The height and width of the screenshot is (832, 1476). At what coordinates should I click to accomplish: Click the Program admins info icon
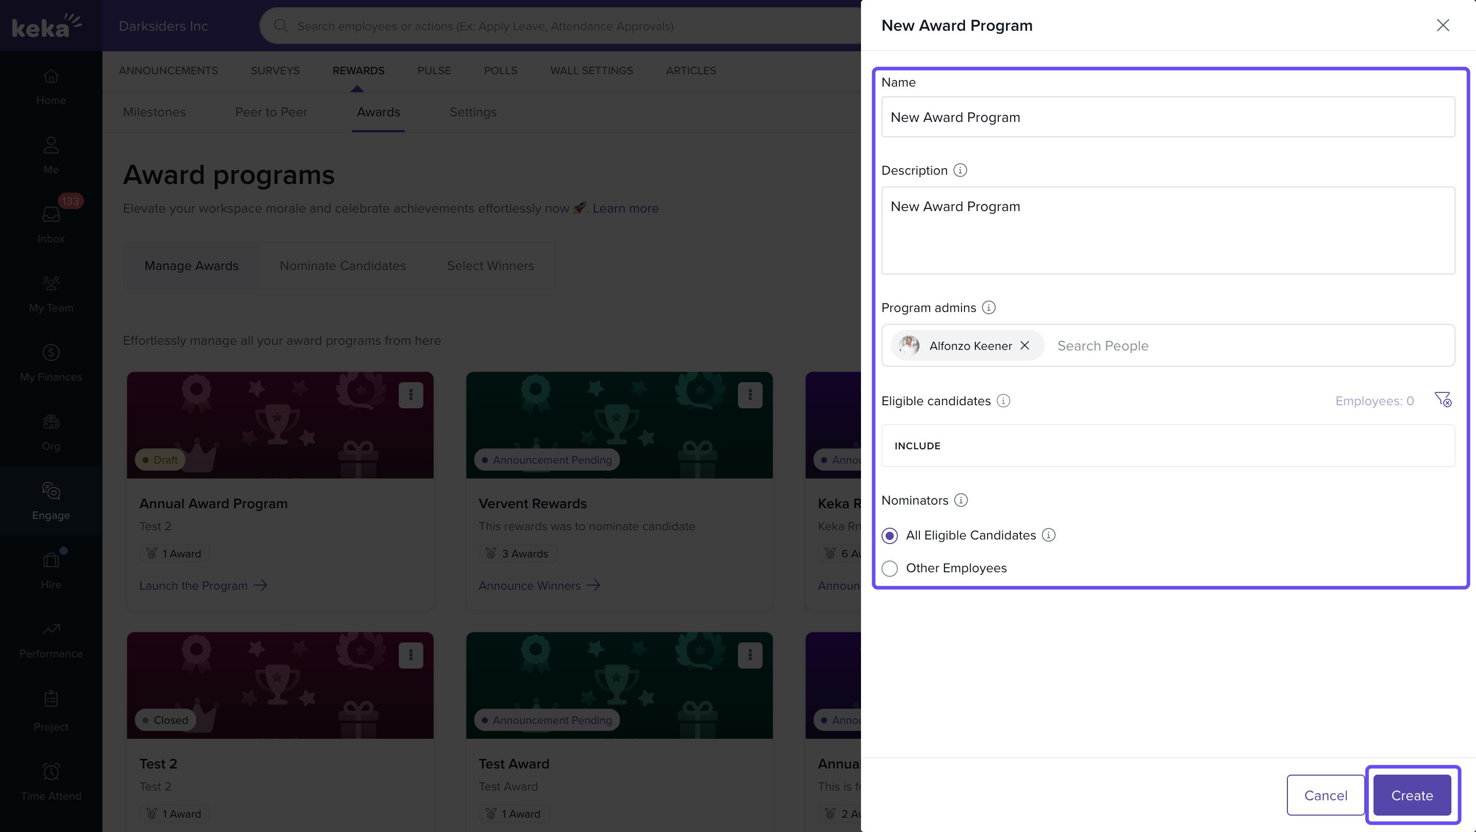pos(989,307)
